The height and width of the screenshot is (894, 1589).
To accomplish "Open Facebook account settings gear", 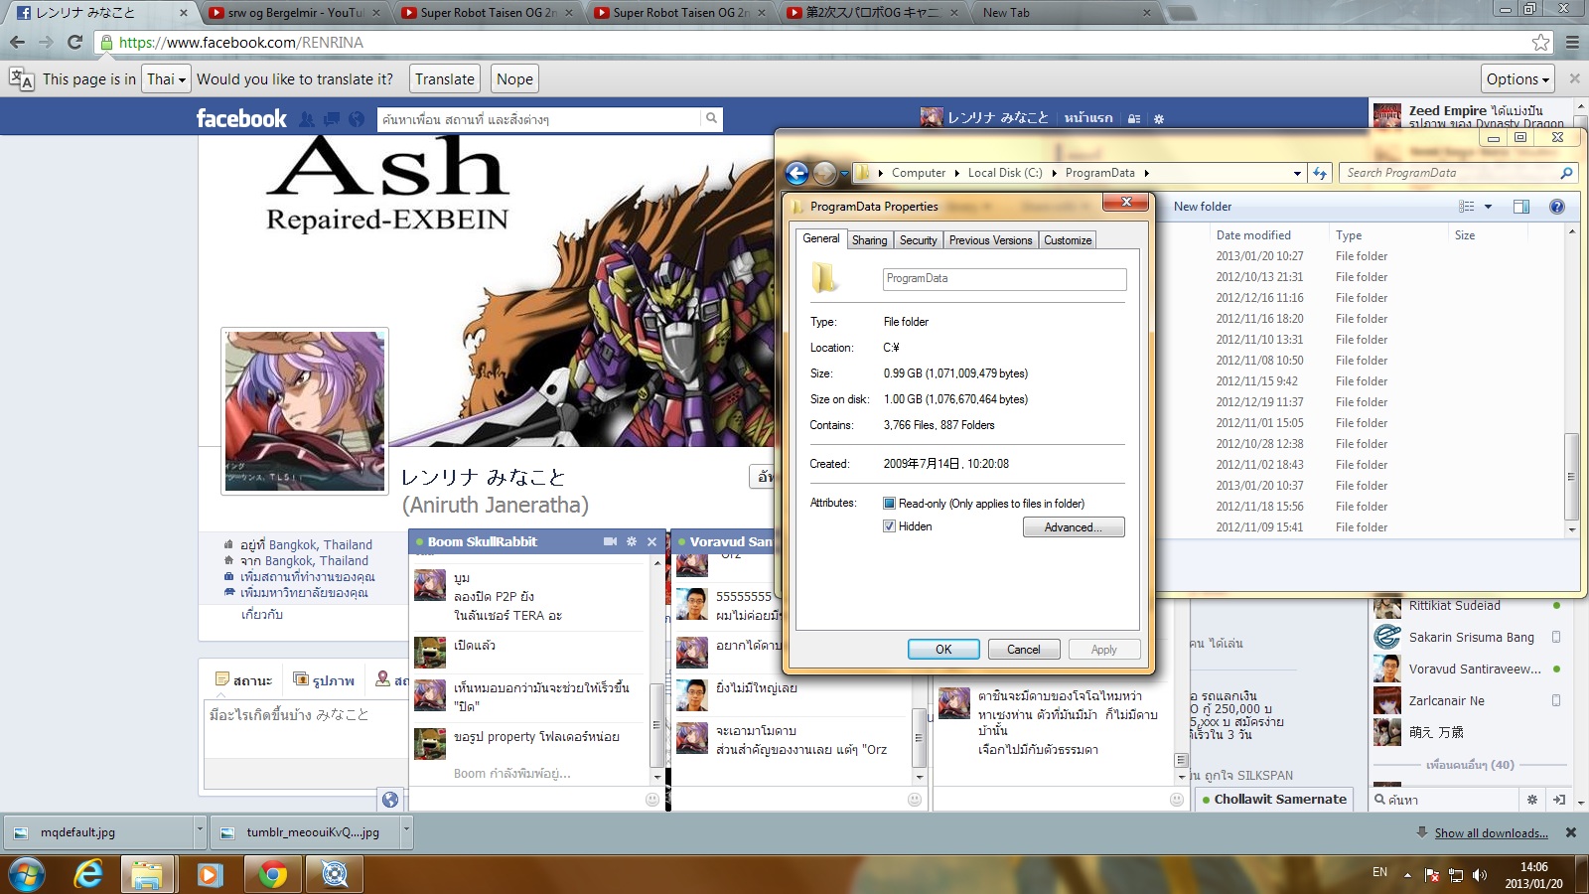I will [x=1159, y=118].
